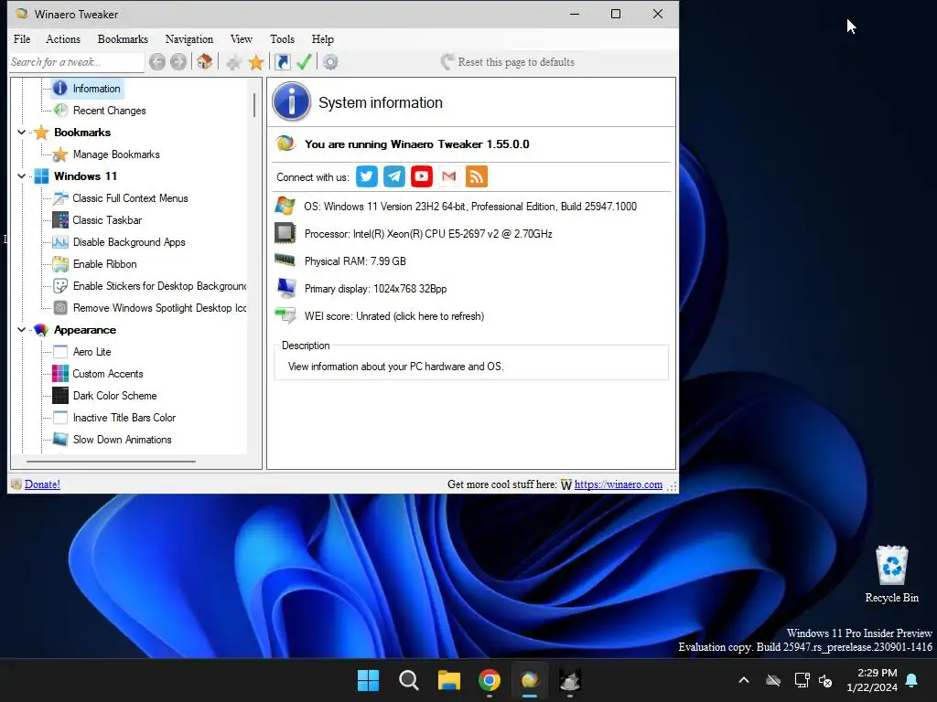This screenshot has width=937, height=702.
Task: Click the create shortcut arrow toolbar icon
Action: pyautogui.click(x=283, y=61)
